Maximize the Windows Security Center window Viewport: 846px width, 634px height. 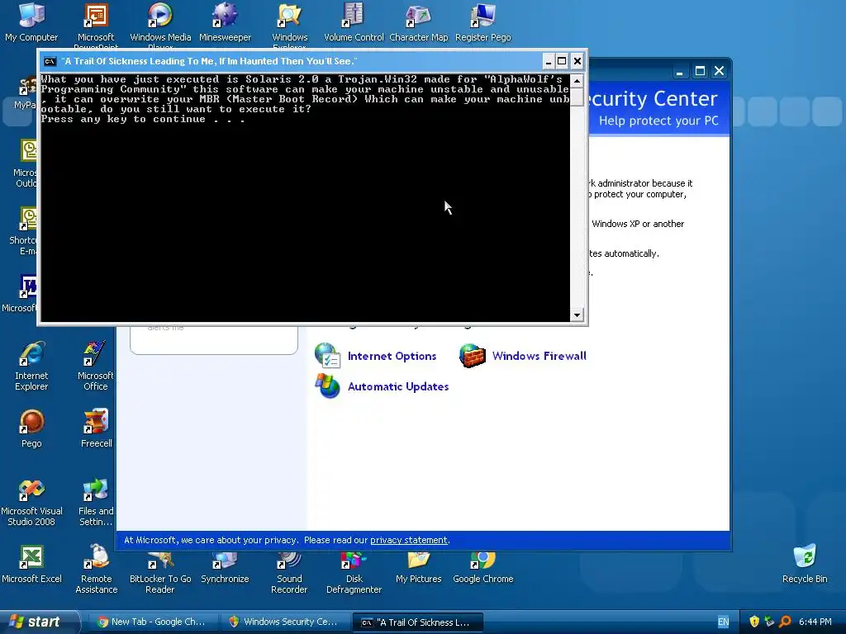click(x=700, y=71)
